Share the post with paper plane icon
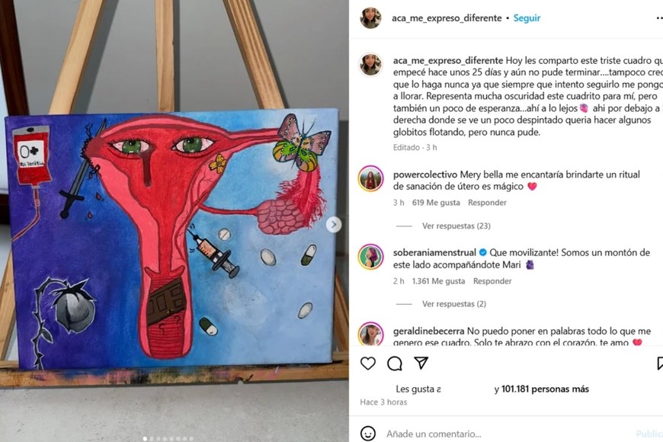 click(421, 363)
